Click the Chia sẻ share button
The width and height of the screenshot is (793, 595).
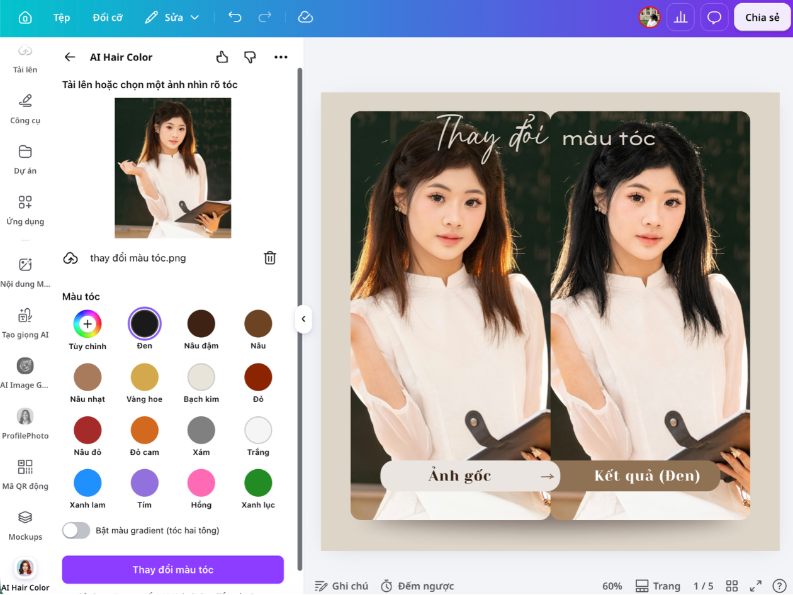(x=762, y=18)
